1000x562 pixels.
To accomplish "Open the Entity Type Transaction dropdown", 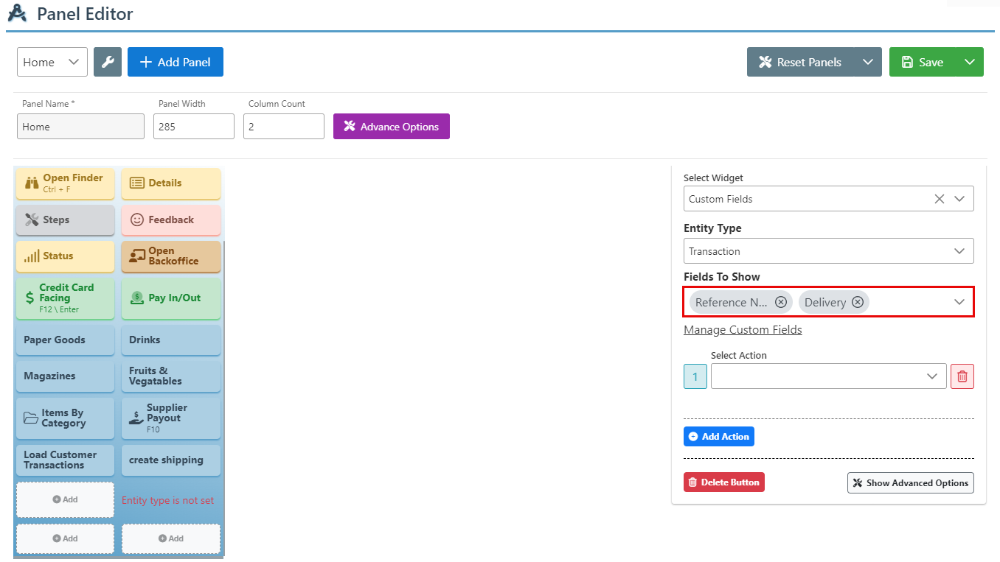I will [x=828, y=251].
